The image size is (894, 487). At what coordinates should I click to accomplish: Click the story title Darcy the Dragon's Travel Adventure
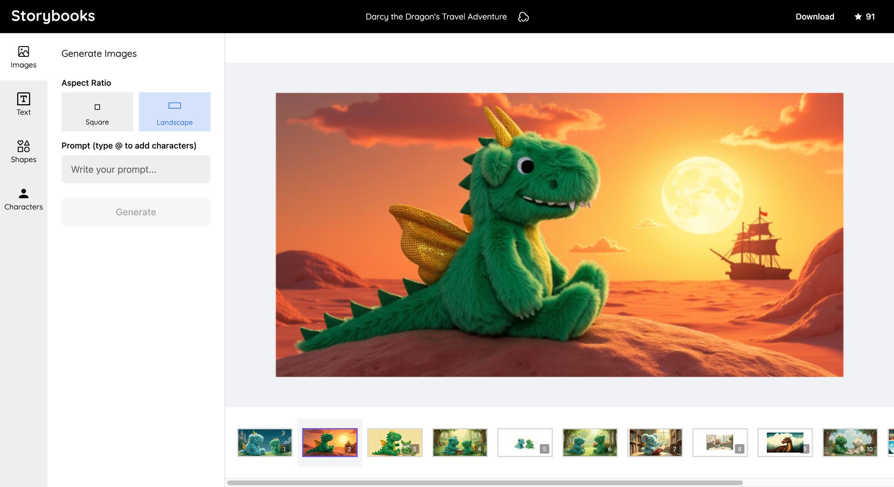pyautogui.click(x=436, y=16)
